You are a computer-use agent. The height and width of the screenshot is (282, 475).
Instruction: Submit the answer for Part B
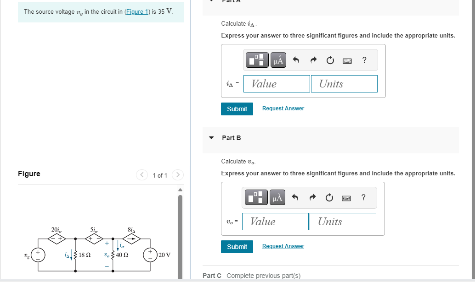tap(237, 246)
